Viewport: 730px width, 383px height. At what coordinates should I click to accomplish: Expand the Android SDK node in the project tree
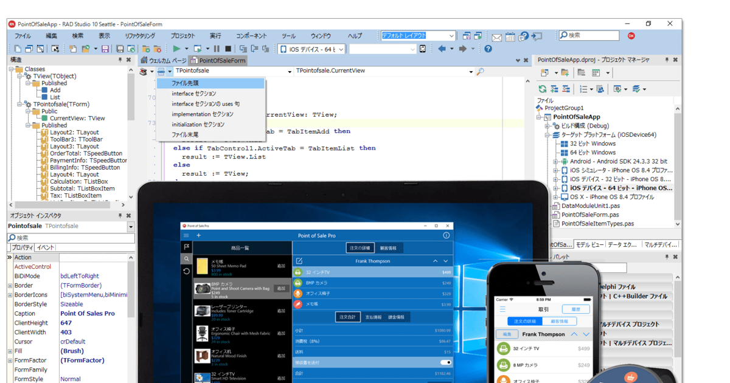tap(555, 162)
